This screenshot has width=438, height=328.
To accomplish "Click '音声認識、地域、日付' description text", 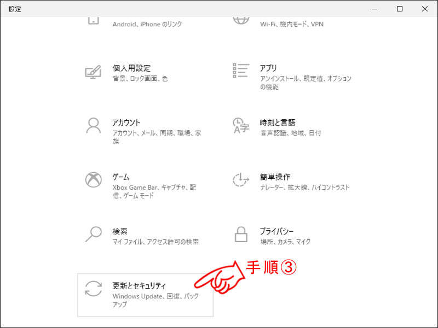I will point(291,133).
